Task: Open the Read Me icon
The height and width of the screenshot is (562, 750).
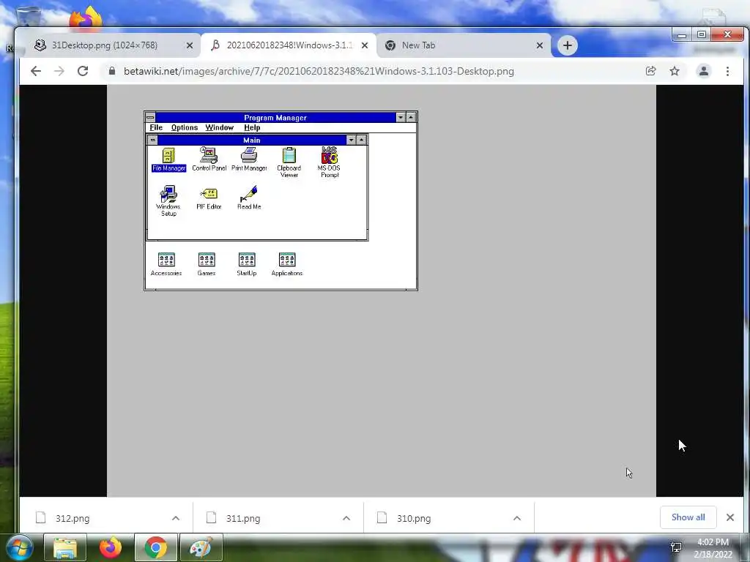Action: pyautogui.click(x=249, y=198)
